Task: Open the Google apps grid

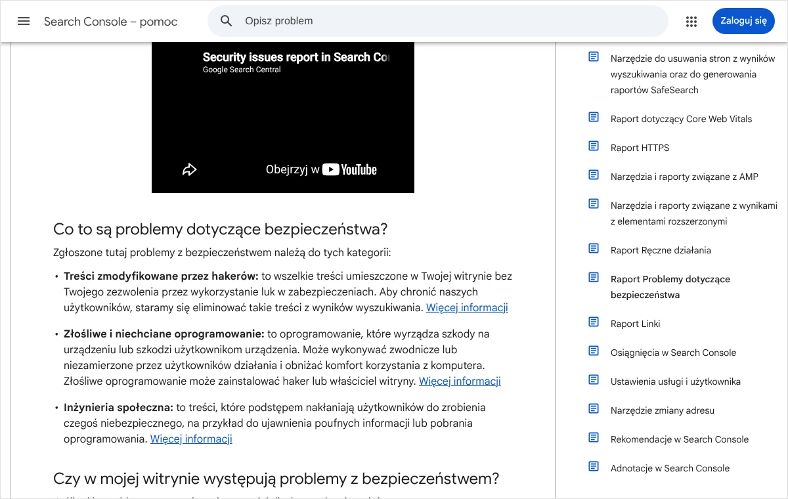Action: 691,21
